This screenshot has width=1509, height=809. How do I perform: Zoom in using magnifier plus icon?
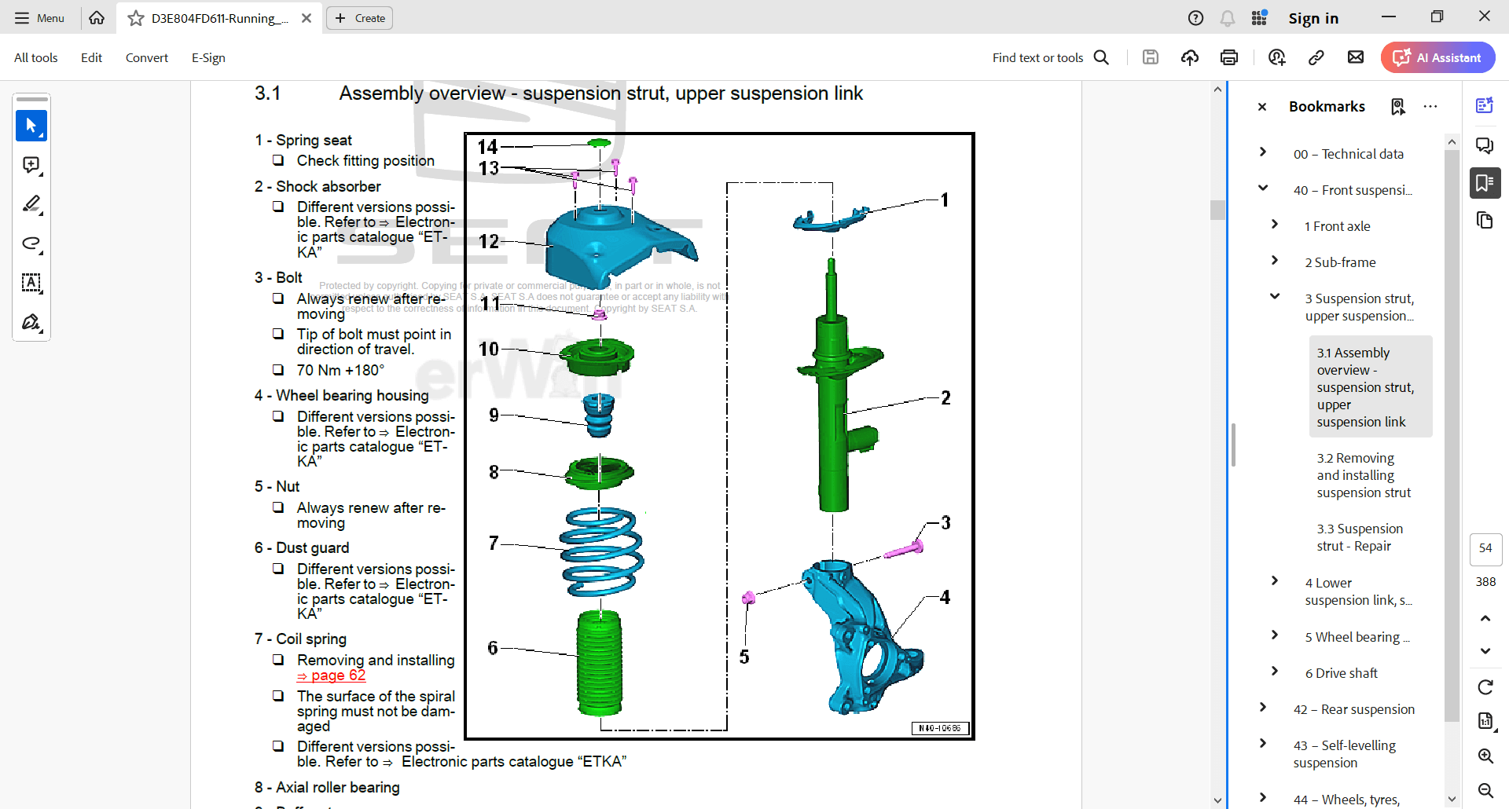pos(1485,756)
